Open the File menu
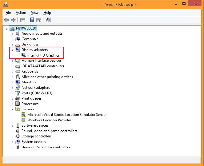 8,13
